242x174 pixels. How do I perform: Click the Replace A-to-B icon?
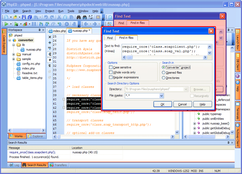click(x=91, y=17)
